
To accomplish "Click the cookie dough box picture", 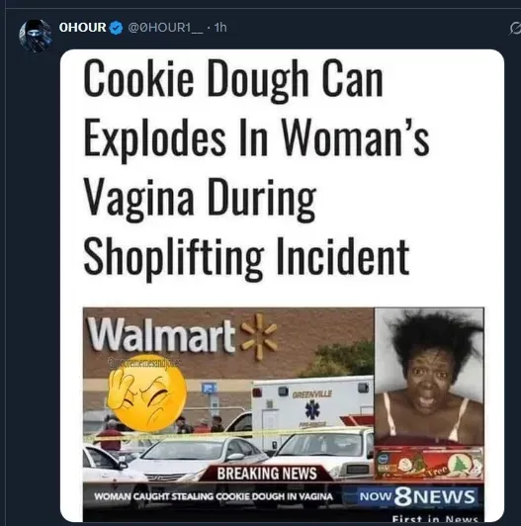I will tap(429, 464).
